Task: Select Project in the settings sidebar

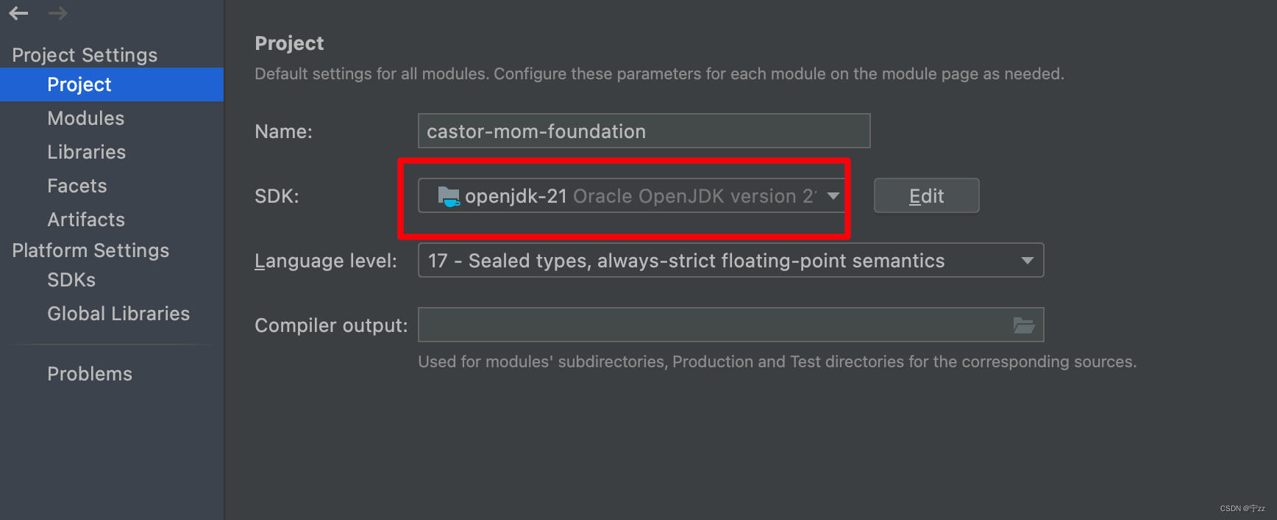Action: click(x=79, y=84)
